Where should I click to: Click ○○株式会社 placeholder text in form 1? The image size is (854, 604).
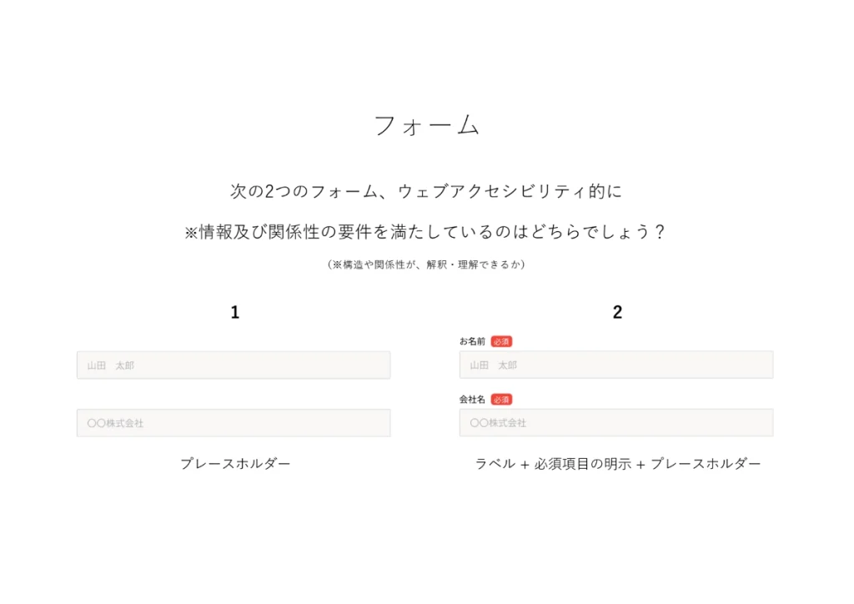click(115, 423)
